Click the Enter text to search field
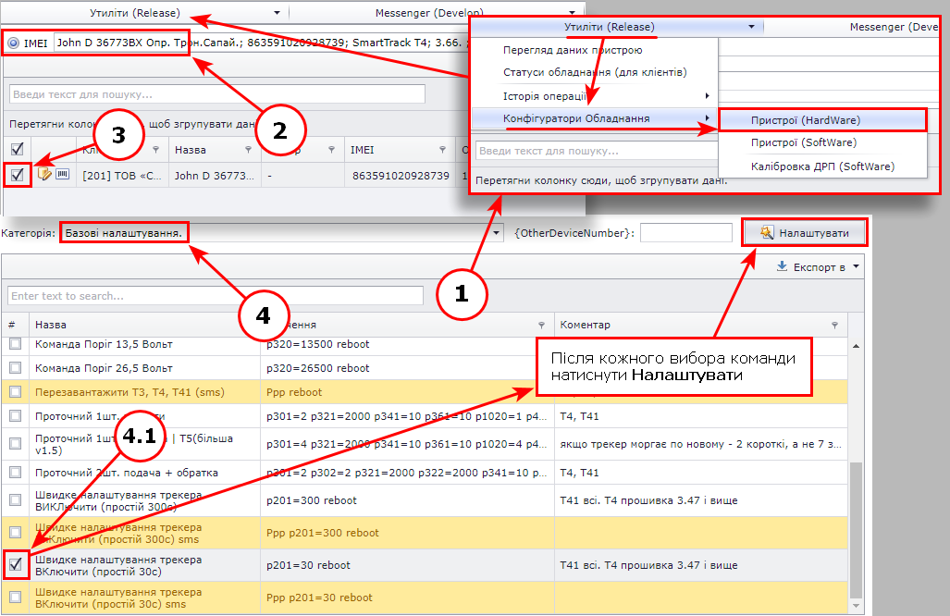The image size is (950, 616). [216, 296]
